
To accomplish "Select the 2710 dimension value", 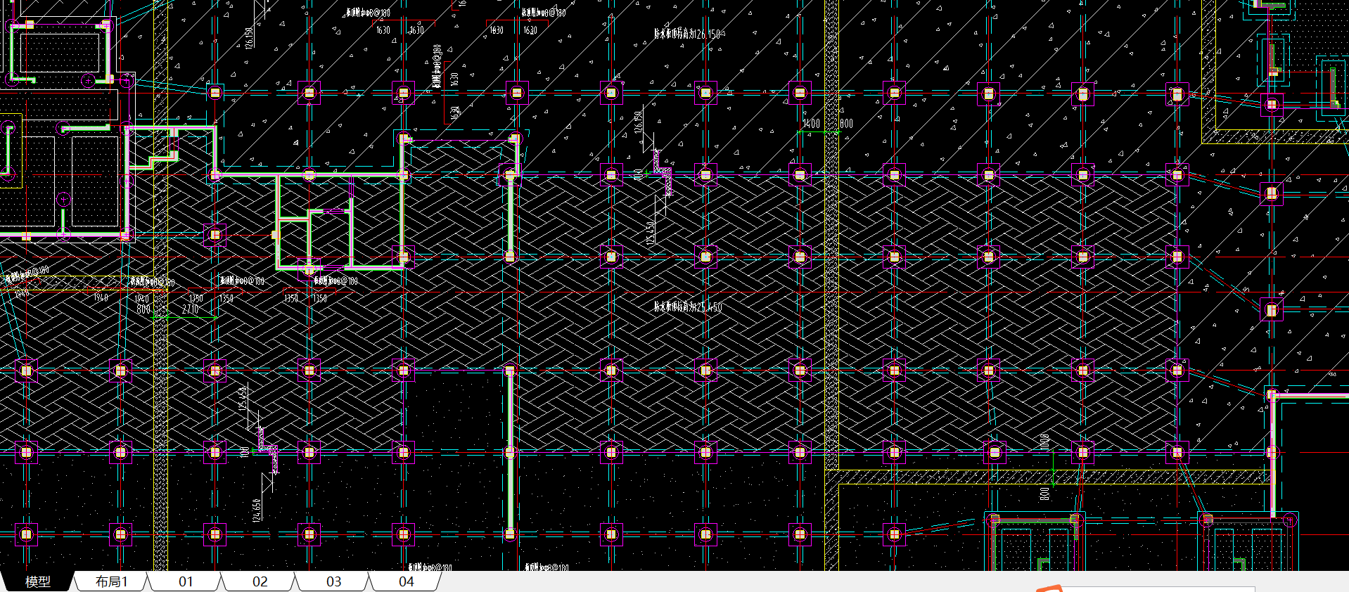I will tap(191, 309).
